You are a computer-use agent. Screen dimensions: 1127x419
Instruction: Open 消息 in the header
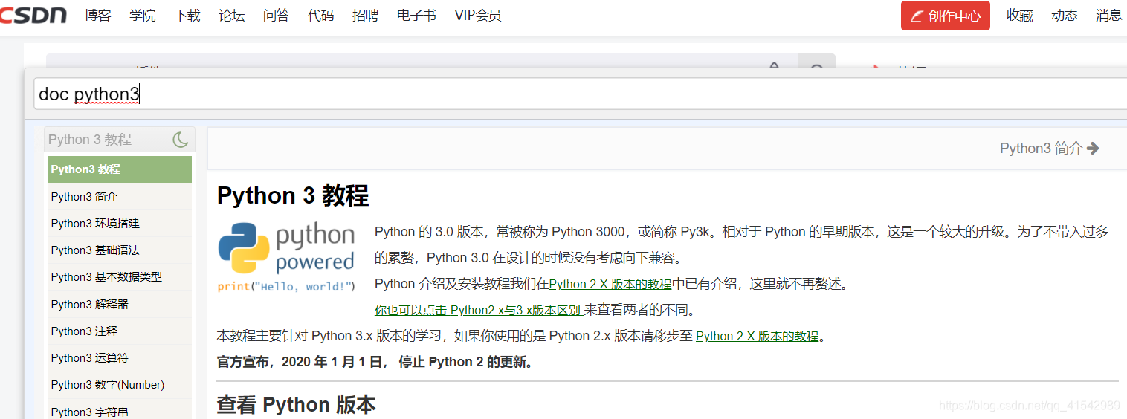point(1109,16)
